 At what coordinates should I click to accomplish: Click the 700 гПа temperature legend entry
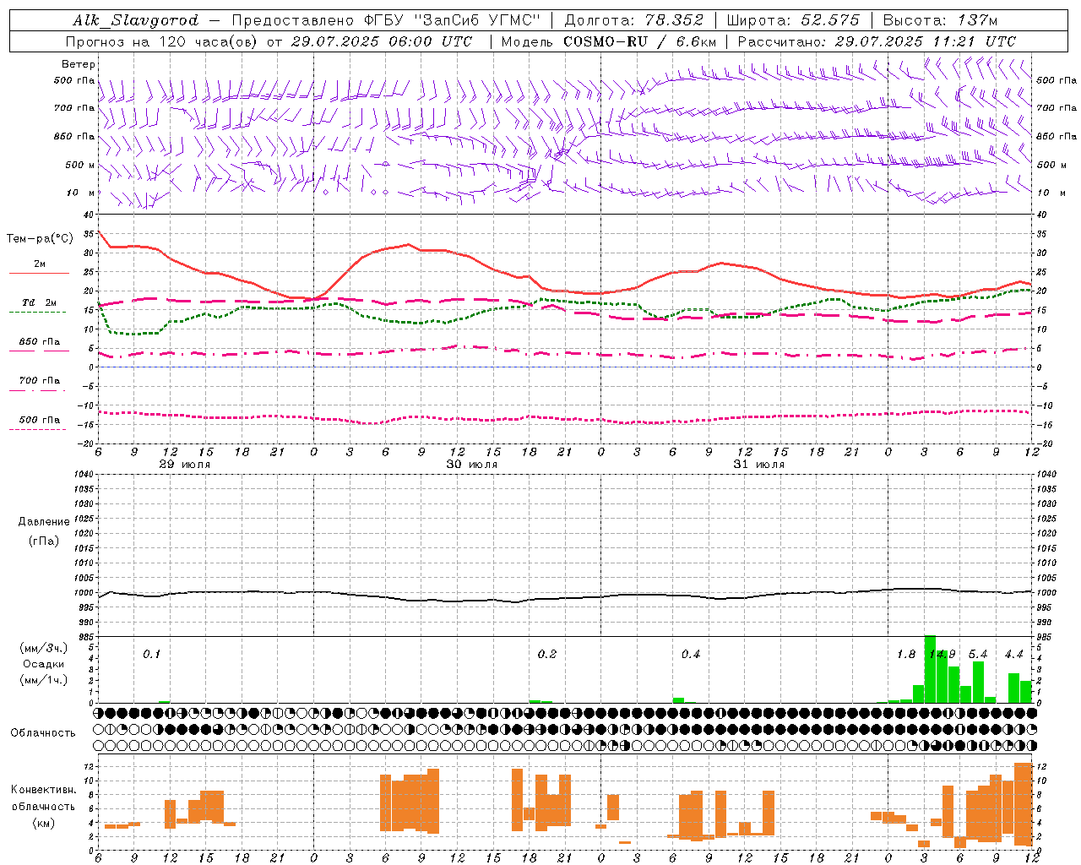click(39, 381)
